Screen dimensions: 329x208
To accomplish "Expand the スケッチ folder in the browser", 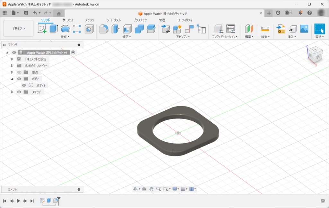I will point(12,92).
